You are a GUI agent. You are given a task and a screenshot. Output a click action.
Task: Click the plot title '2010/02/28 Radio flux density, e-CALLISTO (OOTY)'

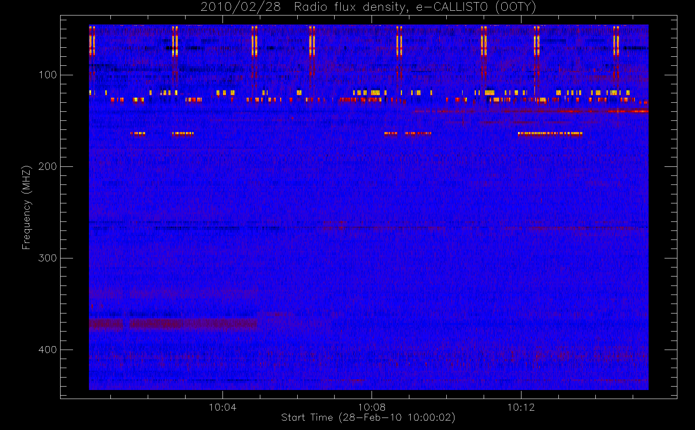coord(369,7)
